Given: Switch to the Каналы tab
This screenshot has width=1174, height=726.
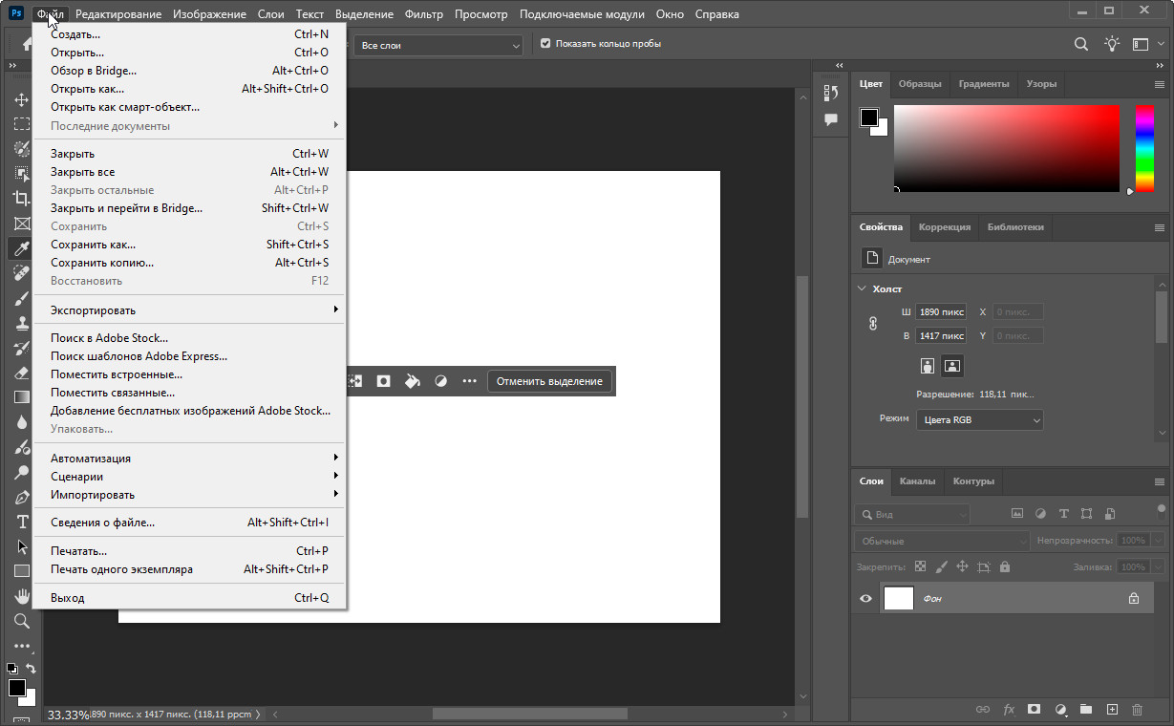Looking at the screenshot, I should [x=917, y=481].
